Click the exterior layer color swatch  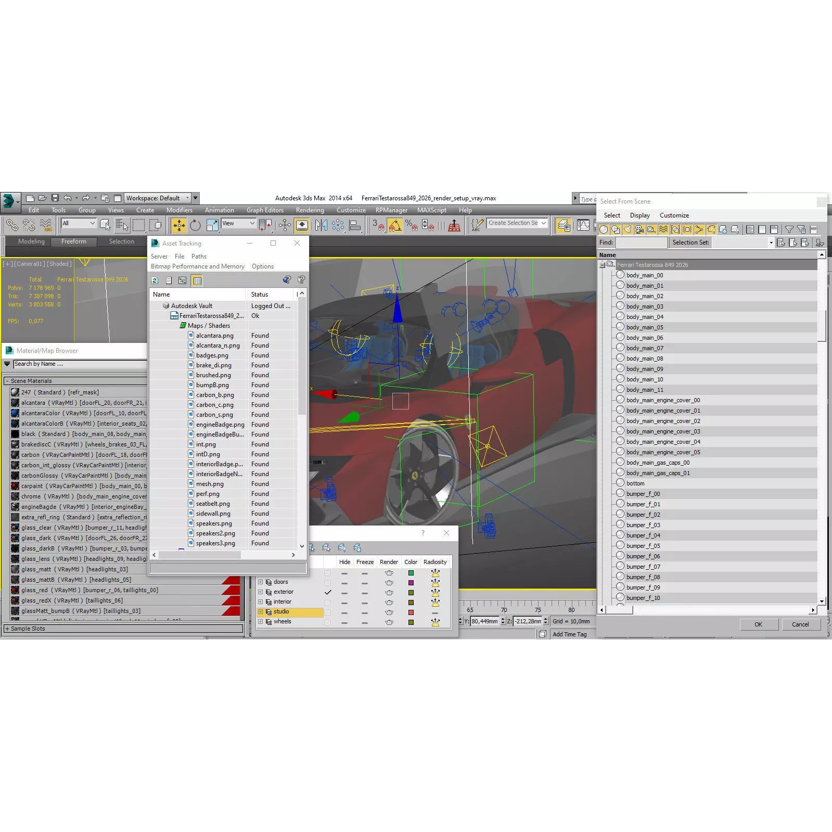(x=411, y=593)
